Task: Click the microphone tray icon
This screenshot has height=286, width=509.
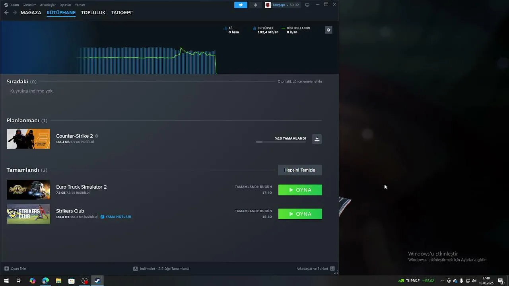Action: pos(461,281)
